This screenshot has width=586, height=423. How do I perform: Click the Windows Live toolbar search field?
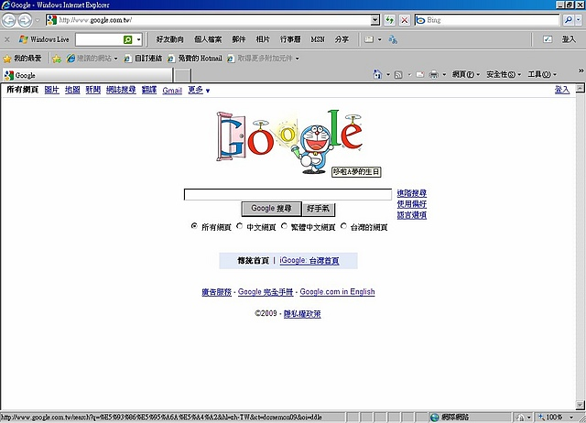99,39
